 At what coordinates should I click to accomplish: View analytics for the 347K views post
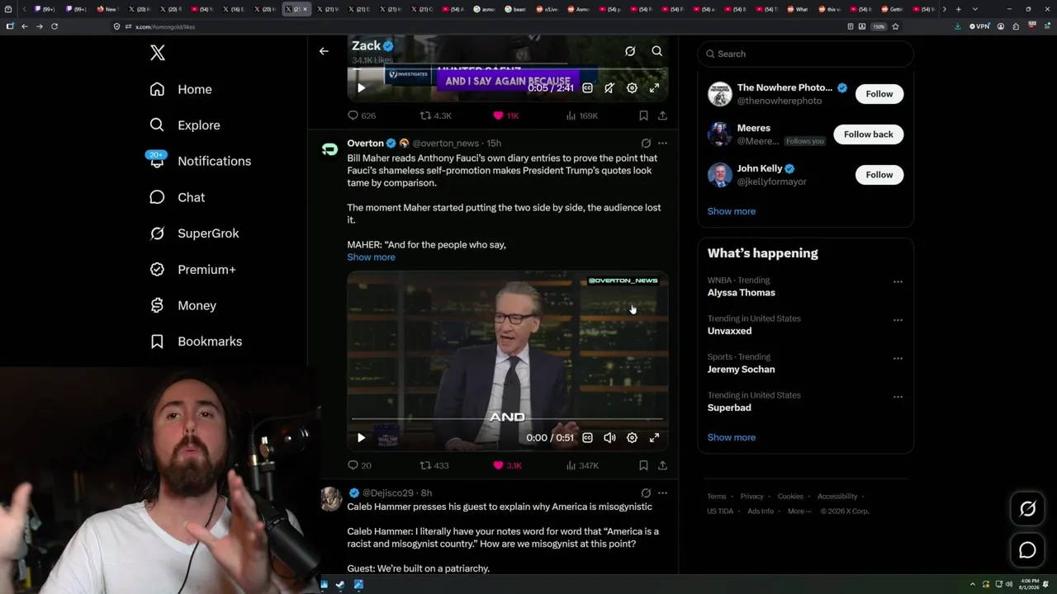pyautogui.click(x=582, y=465)
